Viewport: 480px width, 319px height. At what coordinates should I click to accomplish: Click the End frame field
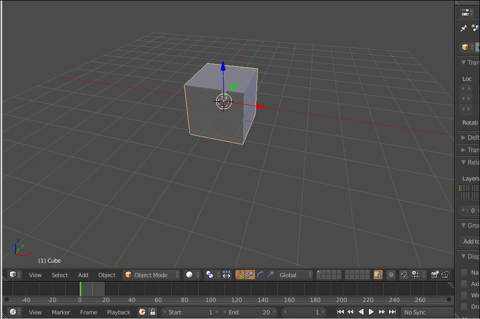tap(249, 312)
